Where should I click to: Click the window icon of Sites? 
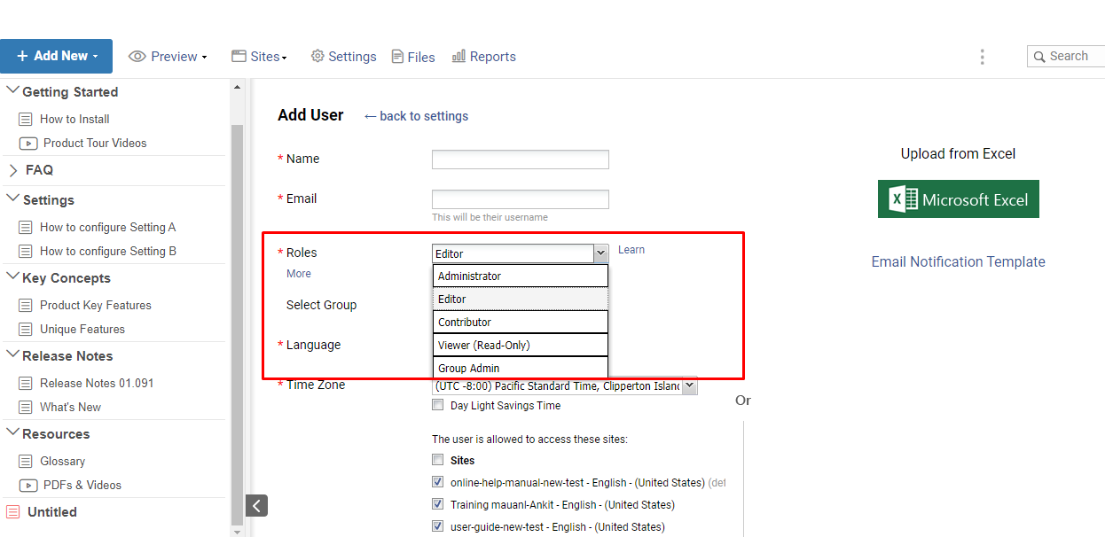(239, 56)
